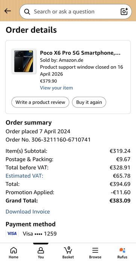Open View your item link

(x=56, y=88)
